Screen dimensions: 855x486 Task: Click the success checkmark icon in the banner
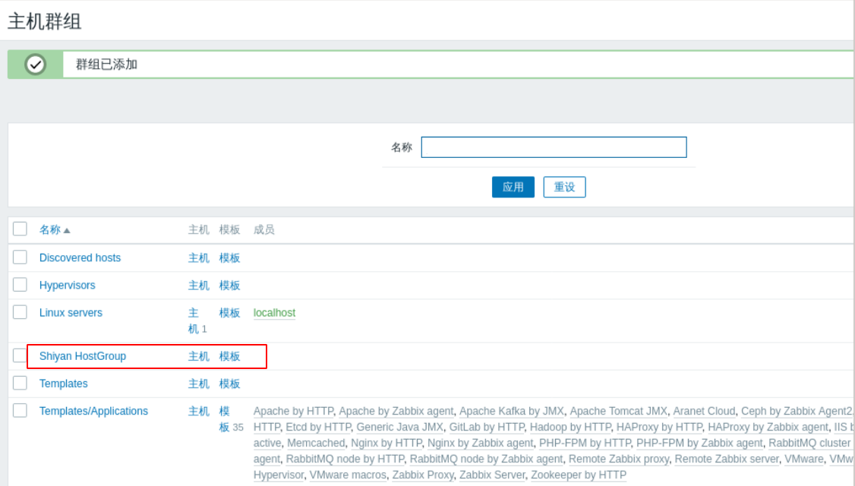tap(32, 62)
